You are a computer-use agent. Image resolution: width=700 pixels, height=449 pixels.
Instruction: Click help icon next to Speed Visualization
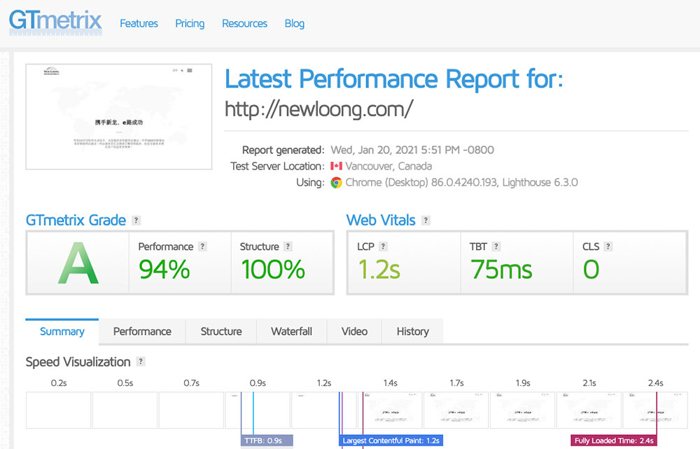click(141, 362)
